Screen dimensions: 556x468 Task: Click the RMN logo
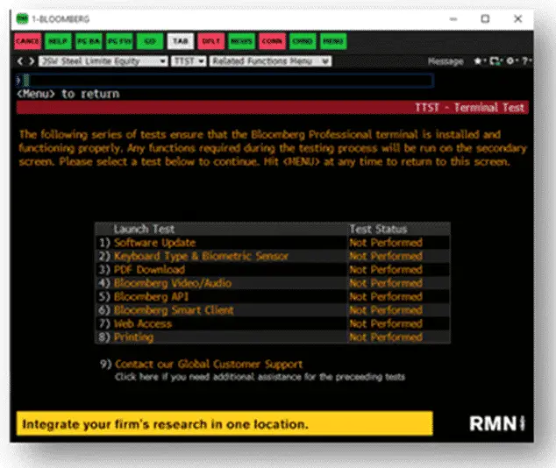pyautogui.click(x=496, y=423)
